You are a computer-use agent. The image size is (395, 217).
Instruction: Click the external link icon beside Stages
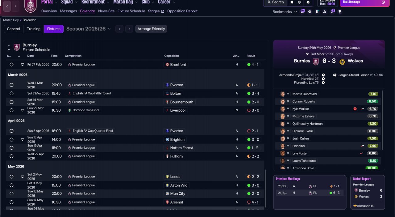coord(163,11)
